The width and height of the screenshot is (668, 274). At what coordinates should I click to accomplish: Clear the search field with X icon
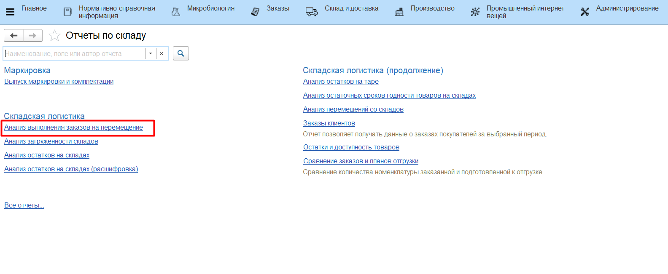pos(162,53)
